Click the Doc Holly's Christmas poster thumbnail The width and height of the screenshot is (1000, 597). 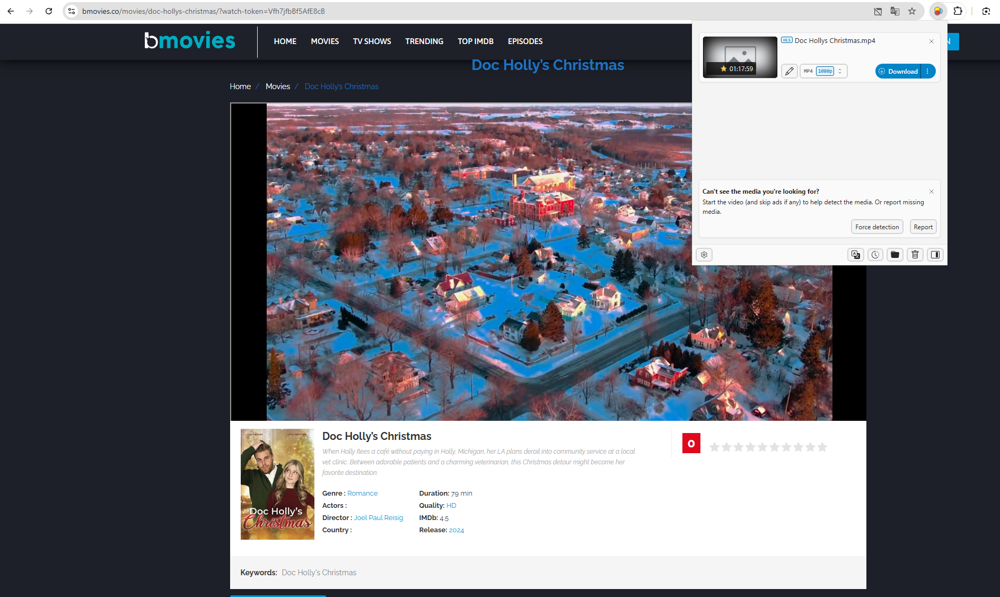[277, 484]
